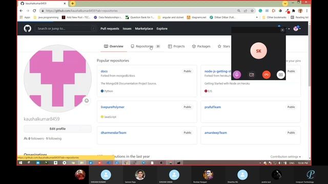The height and width of the screenshot is (184, 328).
Task: View the 1 following list
Action: tap(54, 139)
